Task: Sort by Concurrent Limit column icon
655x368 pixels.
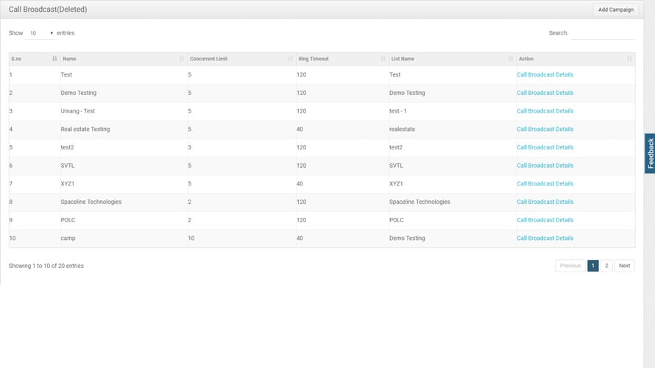Action: pos(291,59)
